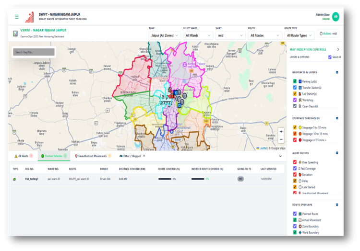The width and height of the screenshot is (360, 251).
Task: Click the Route Covered progress bar at 0%
Action: tap(165, 179)
